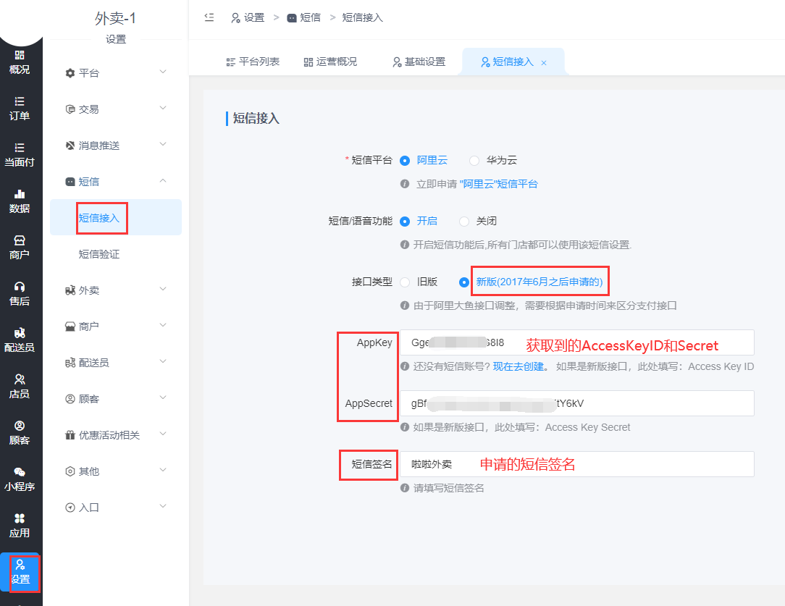The height and width of the screenshot is (606, 785).
Task: Open 设置 settings in dark sidebar
Action: (20, 573)
